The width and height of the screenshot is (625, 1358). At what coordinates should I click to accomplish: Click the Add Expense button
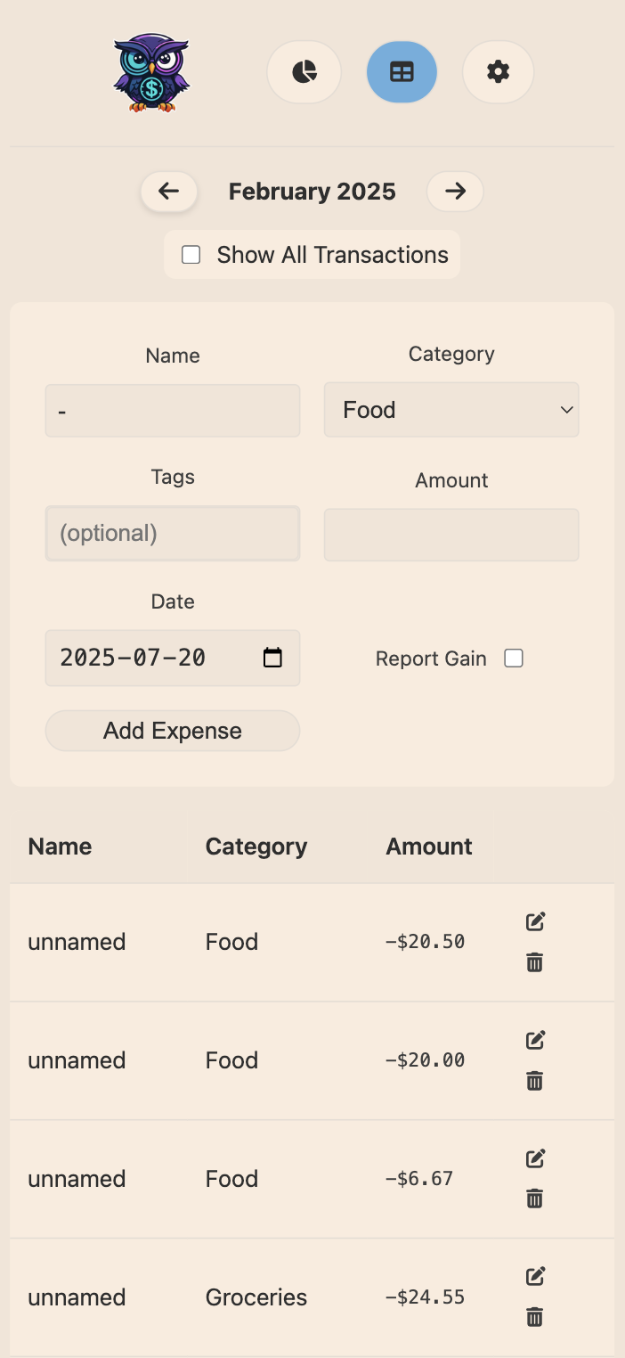173,731
